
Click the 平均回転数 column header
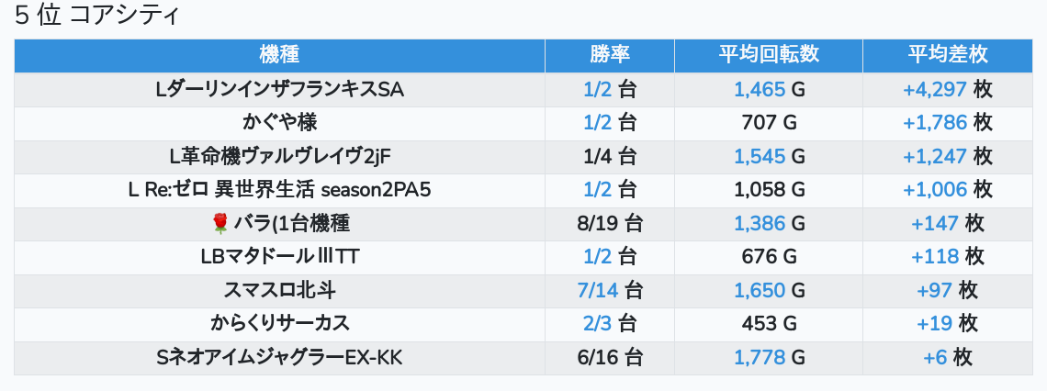click(x=768, y=55)
